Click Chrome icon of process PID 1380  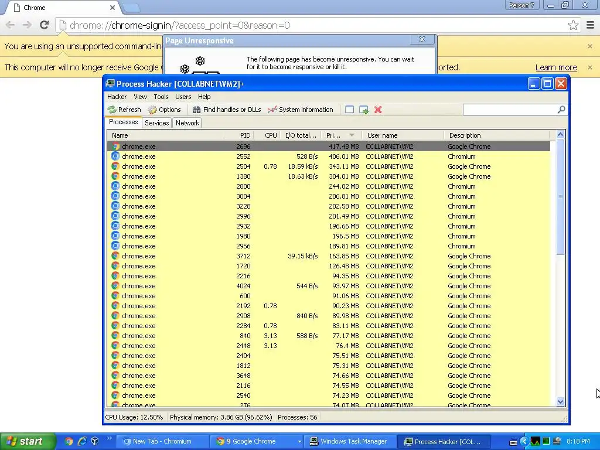tap(115, 176)
